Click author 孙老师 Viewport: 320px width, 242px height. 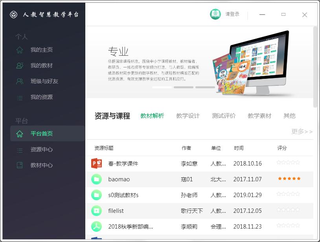tap(189, 195)
